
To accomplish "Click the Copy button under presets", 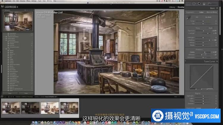I will pos(10,93).
